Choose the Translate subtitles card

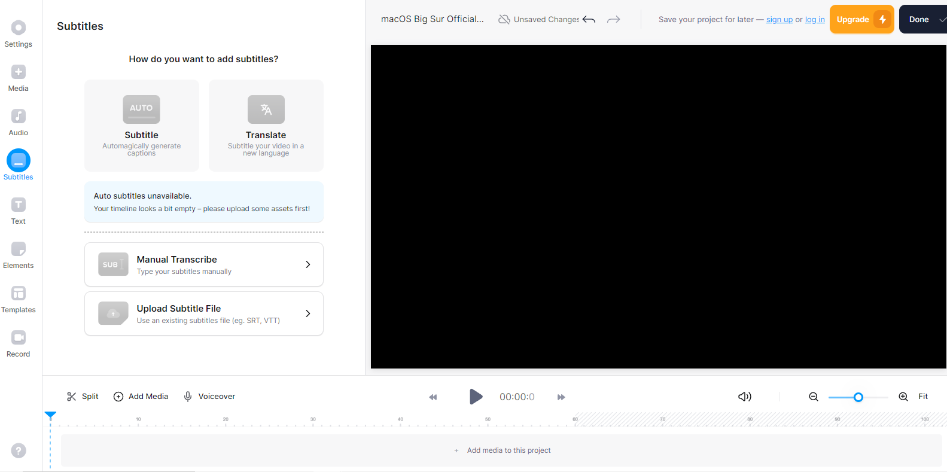tap(266, 126)
